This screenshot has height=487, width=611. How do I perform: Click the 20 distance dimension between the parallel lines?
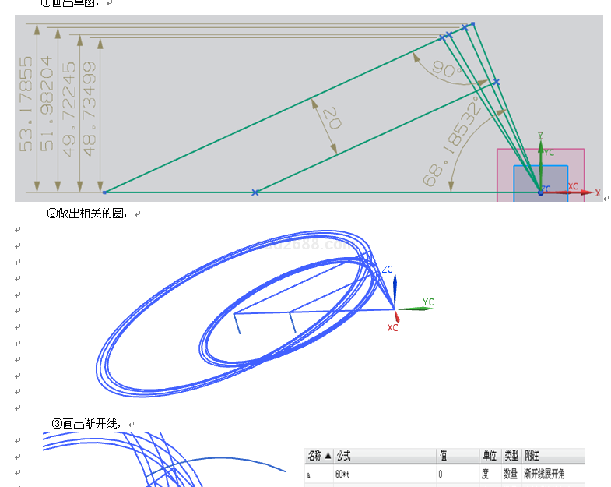click(332, 119)
